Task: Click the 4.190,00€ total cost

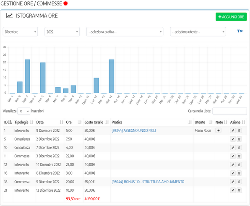Action: pyautogui.click(x=92, y=199)
